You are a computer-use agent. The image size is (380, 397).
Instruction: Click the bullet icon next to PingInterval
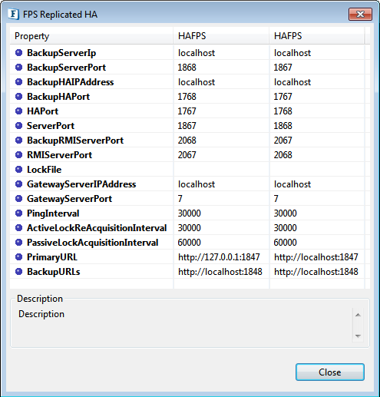pos(18,213)
